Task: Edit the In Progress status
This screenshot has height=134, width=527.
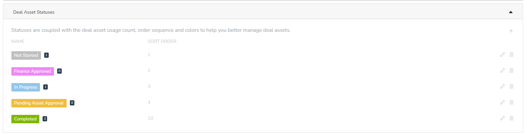Action: [x=502, y=86]
